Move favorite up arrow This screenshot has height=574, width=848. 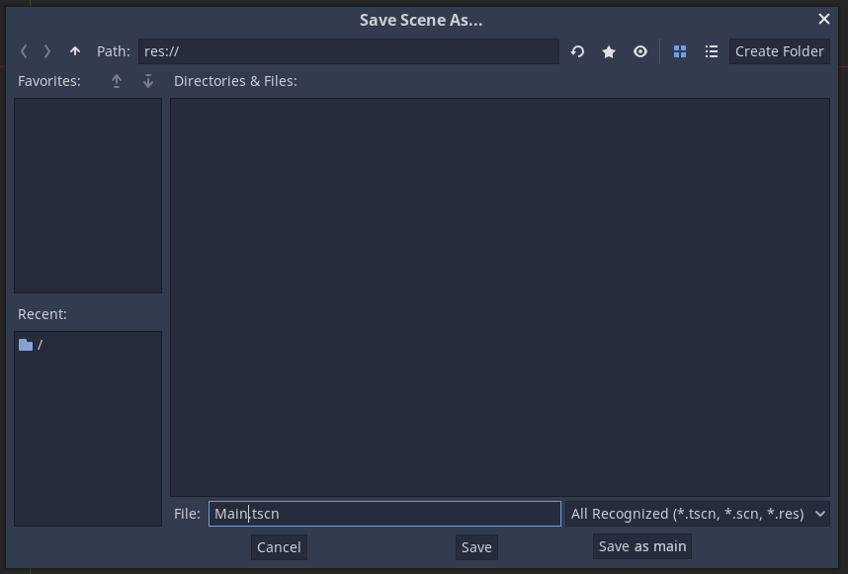[x=117, y=81]
